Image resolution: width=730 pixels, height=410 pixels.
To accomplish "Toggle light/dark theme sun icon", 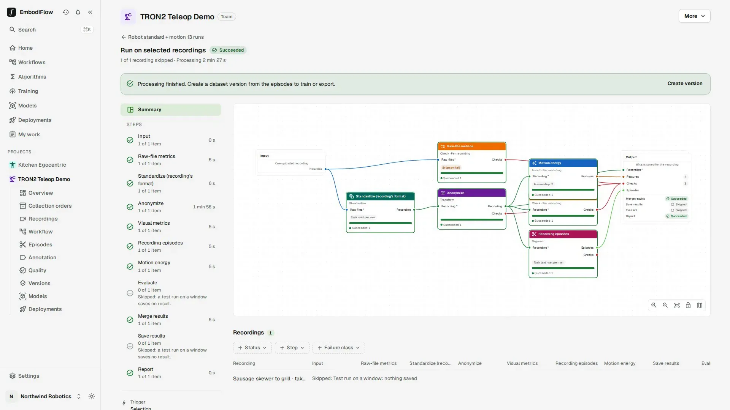I will pyautogui.click(x=92, y=396).
